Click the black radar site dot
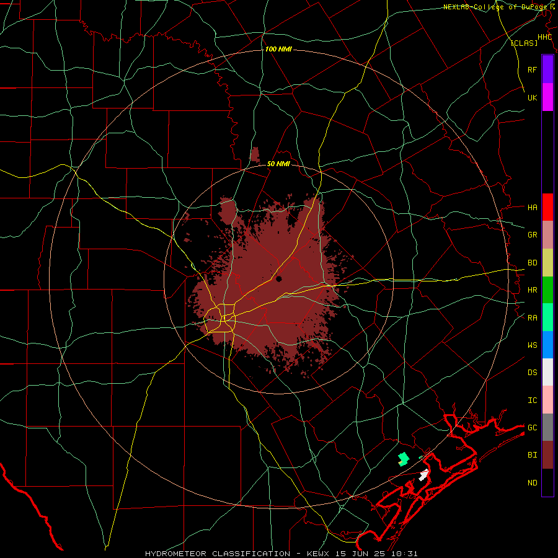Image resolution: width=558 pixels, height=558 pixels. (x=278, y=278)
